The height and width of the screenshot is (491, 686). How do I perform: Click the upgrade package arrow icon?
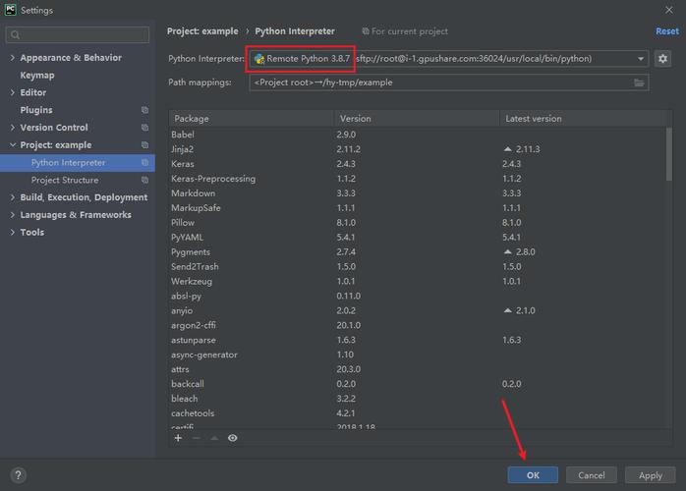tap(214, 438)
